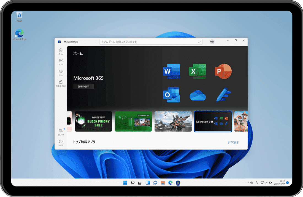Viewport: 303px width, 197px height.
Task: Click the Excel icon in the banner
Action: 197,71
